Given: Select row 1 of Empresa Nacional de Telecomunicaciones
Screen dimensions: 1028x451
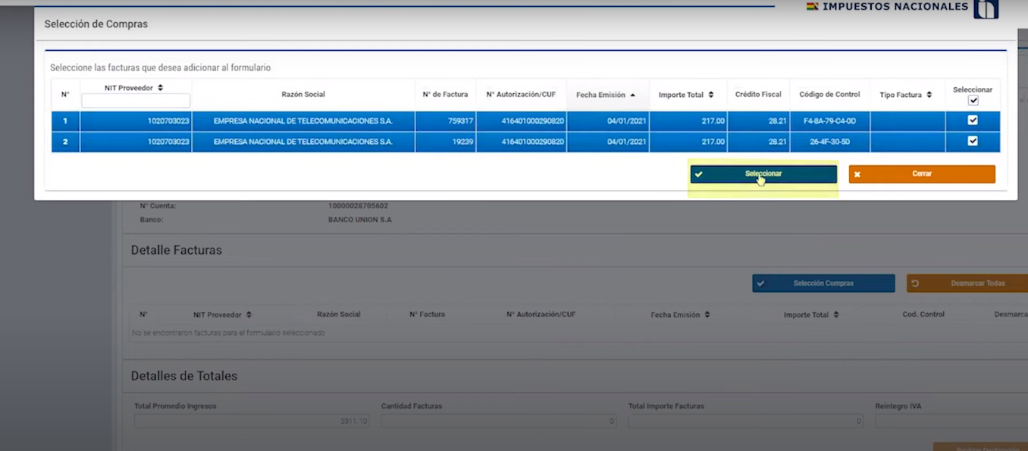Looking at the screenshot, I should 302,121.
